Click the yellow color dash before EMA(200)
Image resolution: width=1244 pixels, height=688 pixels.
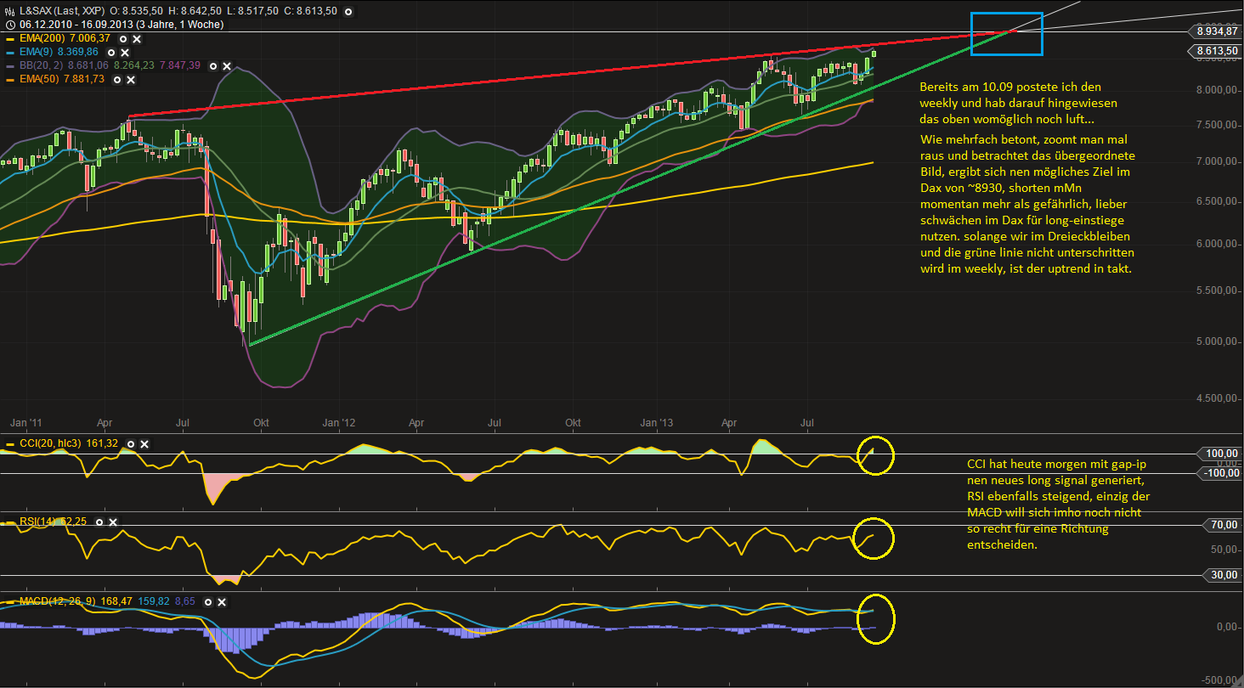point(10,39)
